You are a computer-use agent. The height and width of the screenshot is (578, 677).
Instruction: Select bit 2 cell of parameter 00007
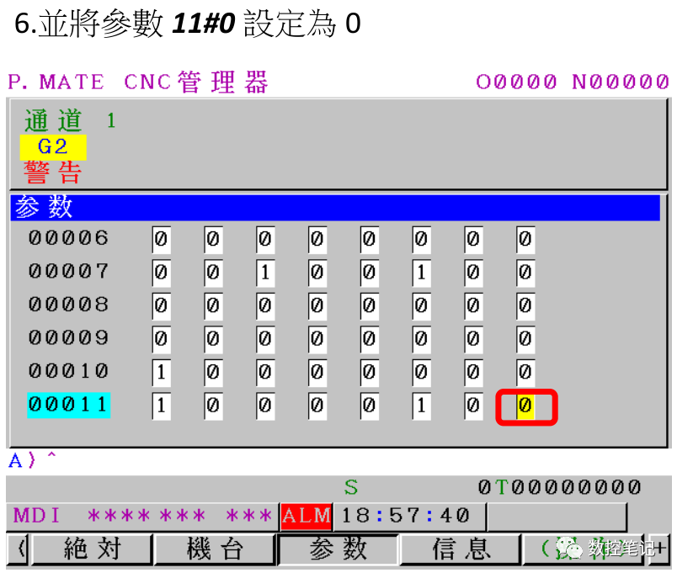pyautogui.click(x=421, y=273)
